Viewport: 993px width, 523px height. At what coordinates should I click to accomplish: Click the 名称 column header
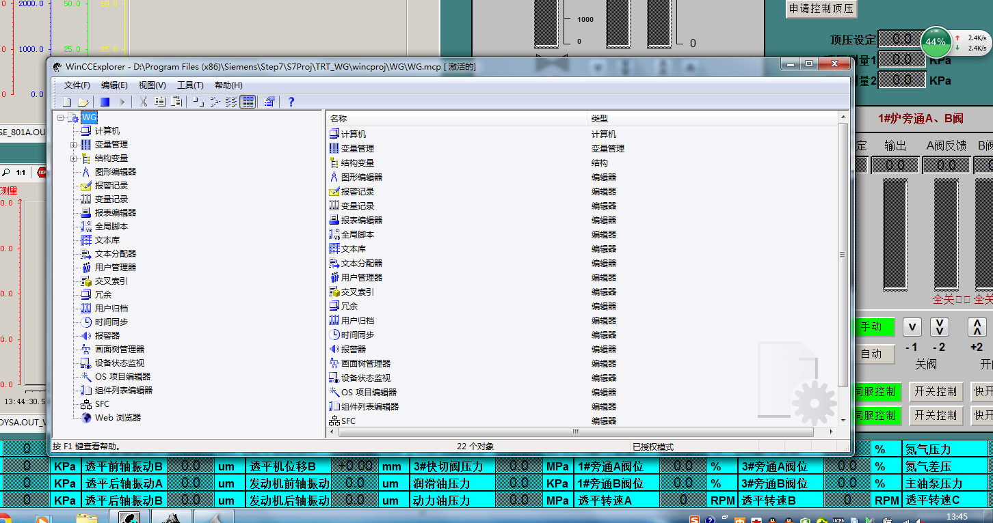(x=339, y=119)
